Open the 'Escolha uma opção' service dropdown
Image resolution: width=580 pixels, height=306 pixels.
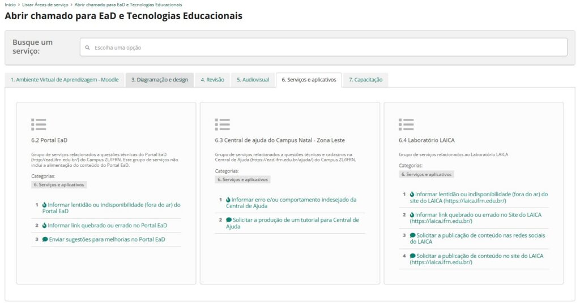pos(323,48)
